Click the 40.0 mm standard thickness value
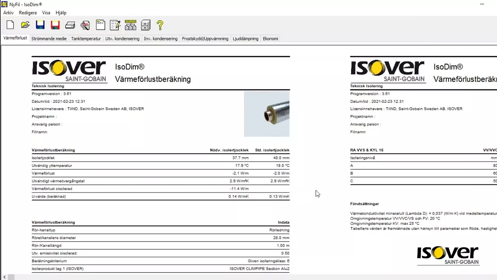Viewport: 497px width, 280px height. point(281,158)
